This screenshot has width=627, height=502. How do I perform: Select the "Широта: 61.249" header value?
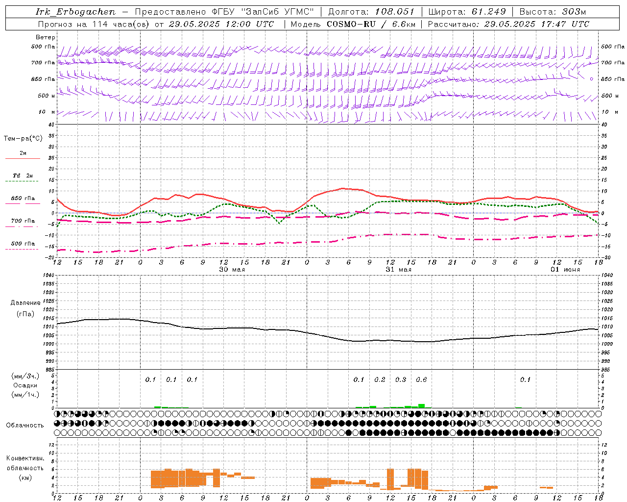(467, 12)
